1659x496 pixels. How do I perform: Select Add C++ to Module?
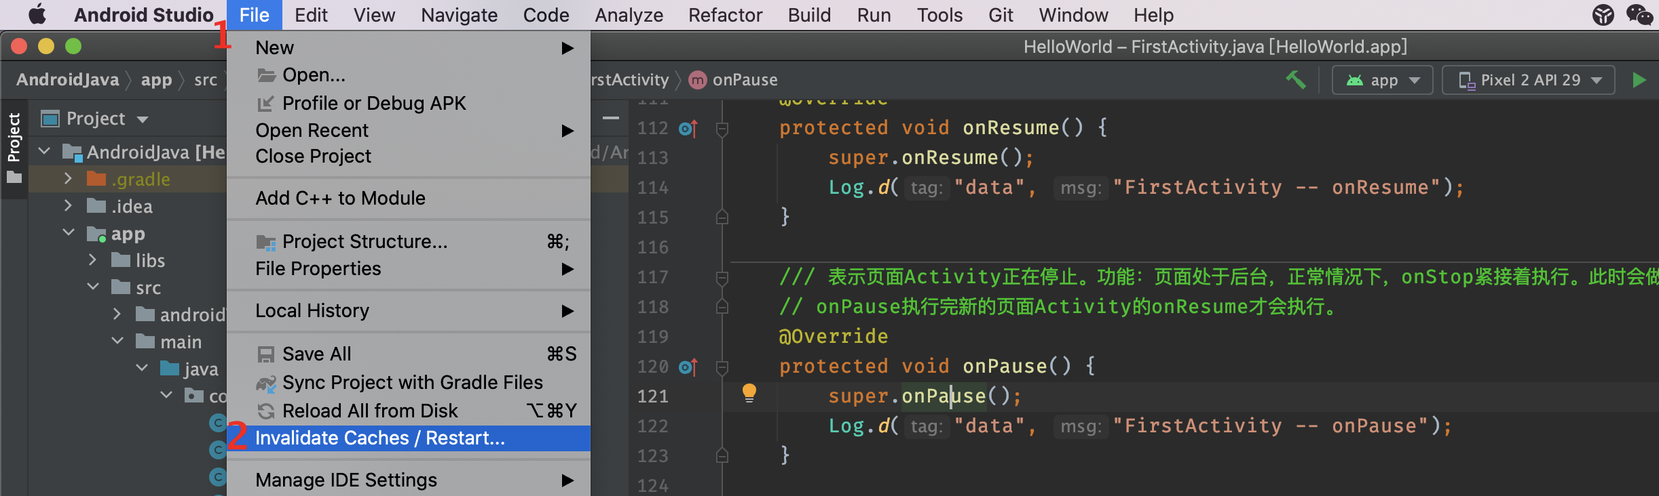(409, 199)
